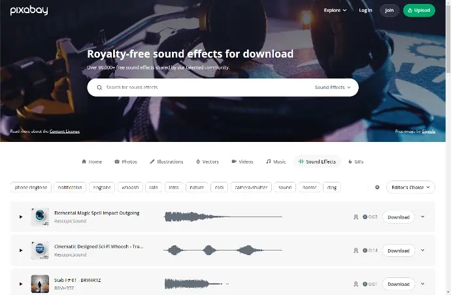Focus the search for sound effects field
The image size is (451, 295).
point(207,88)
